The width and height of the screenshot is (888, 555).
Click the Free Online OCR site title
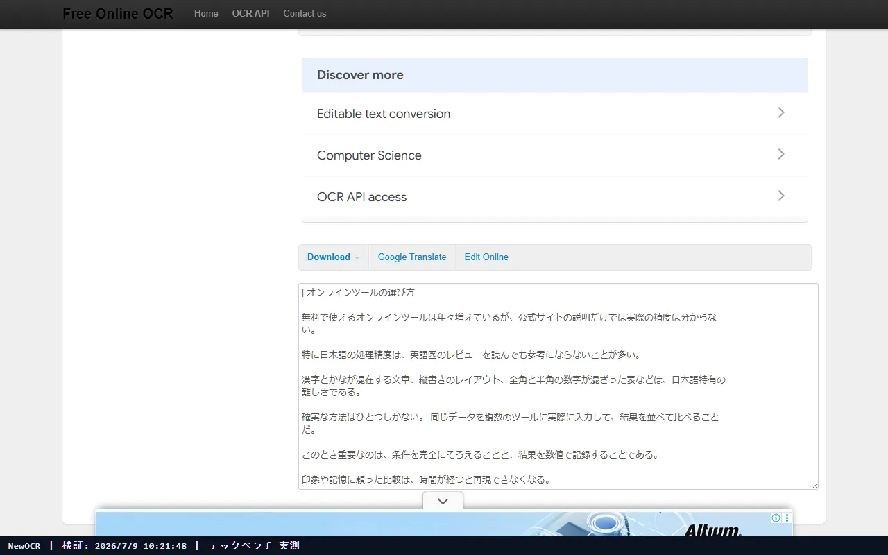pyautogui.click(x=118, y=13)
